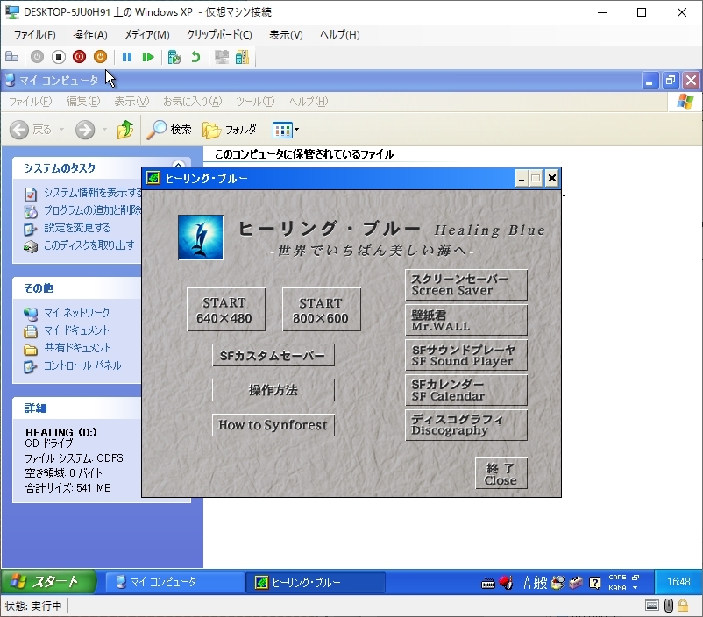The height and width of the screenshot is (617, 703).
Task: Open お気に入り(A) menu in My Computer
Action: click(x=192, y=102)
